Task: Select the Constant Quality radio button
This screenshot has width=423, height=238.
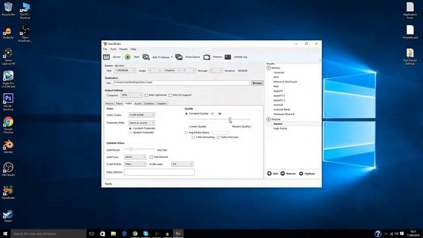Action: [186, 114]
